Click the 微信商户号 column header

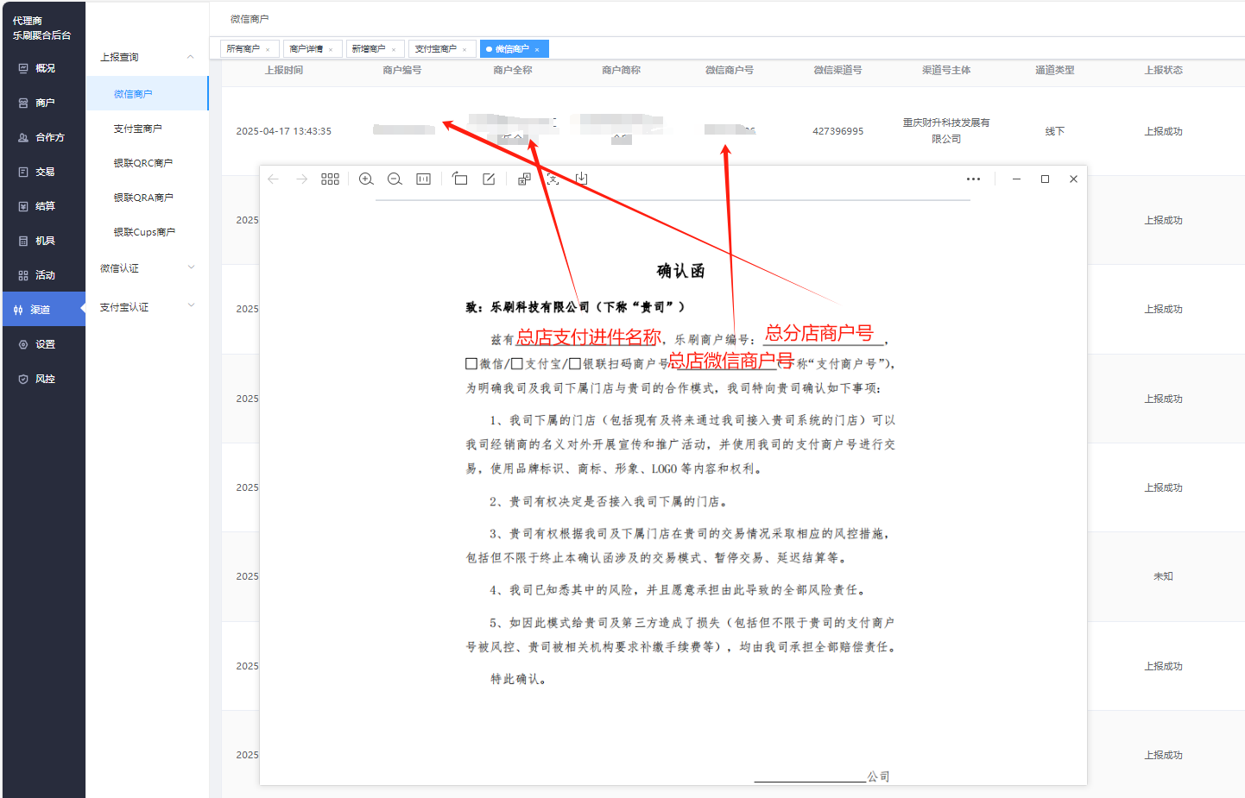coord(730,70)
